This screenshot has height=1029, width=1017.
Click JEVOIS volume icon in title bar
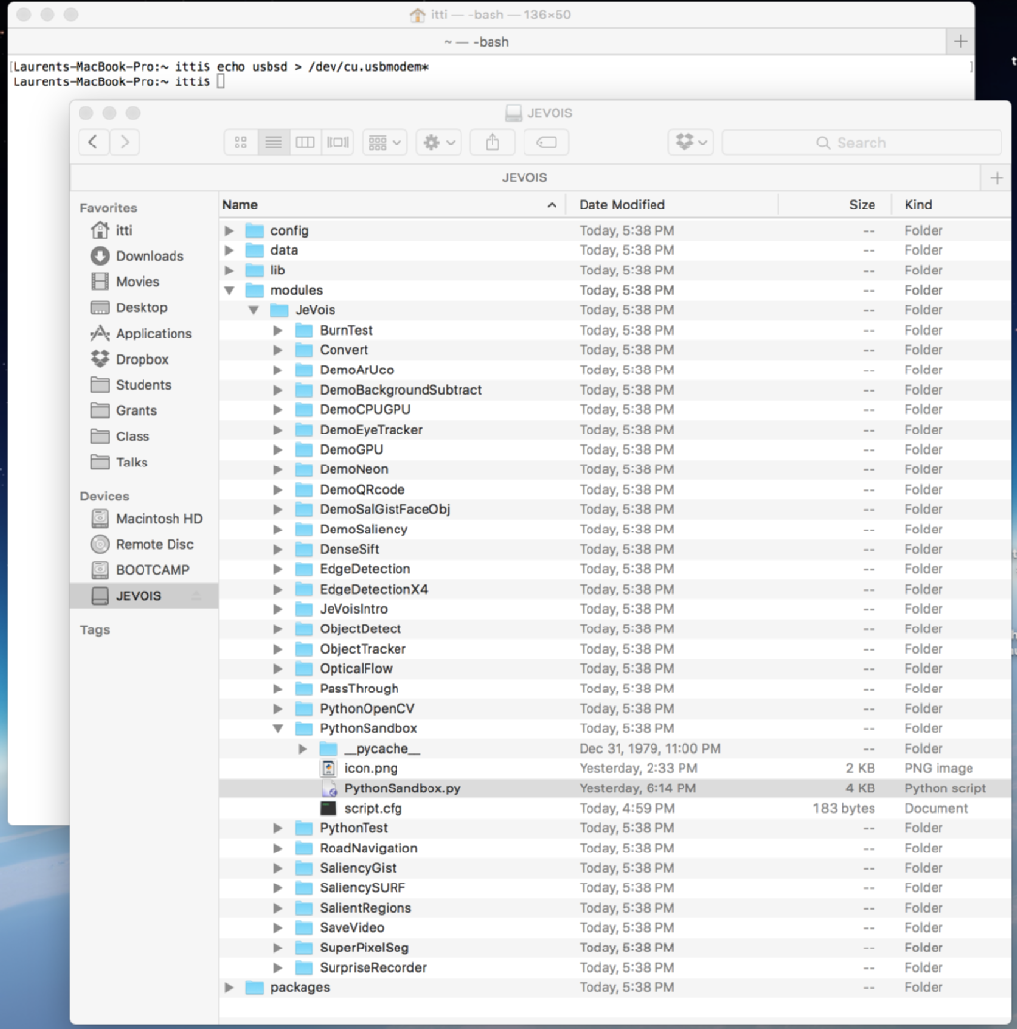(x=513, y=113)
